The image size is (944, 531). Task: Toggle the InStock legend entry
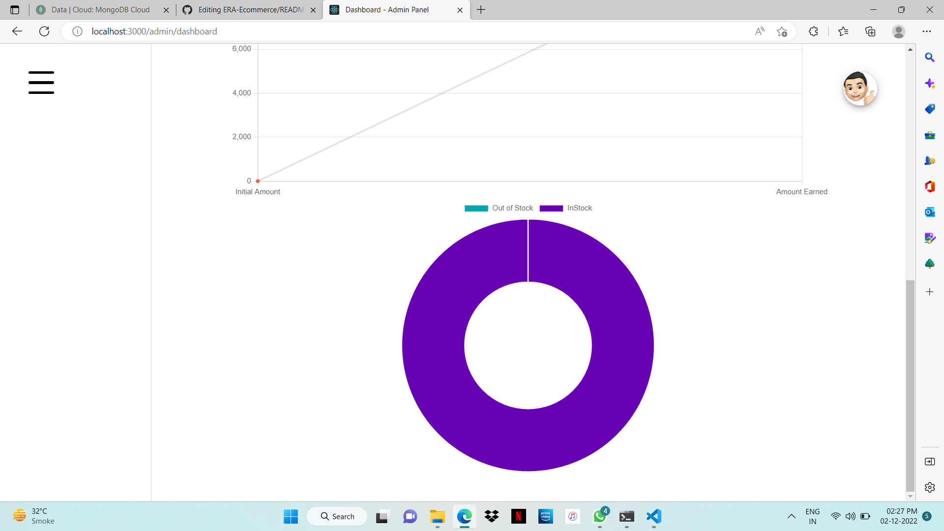[566, 208]
